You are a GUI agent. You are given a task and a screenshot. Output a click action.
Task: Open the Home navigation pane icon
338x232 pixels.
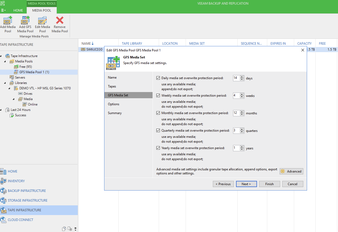[3, 171]
